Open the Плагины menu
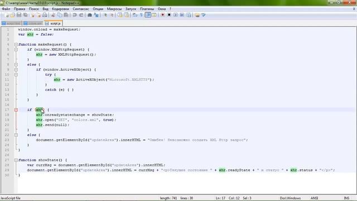Image resolution: width=357 pixels, height=201 pixels. 147,9
